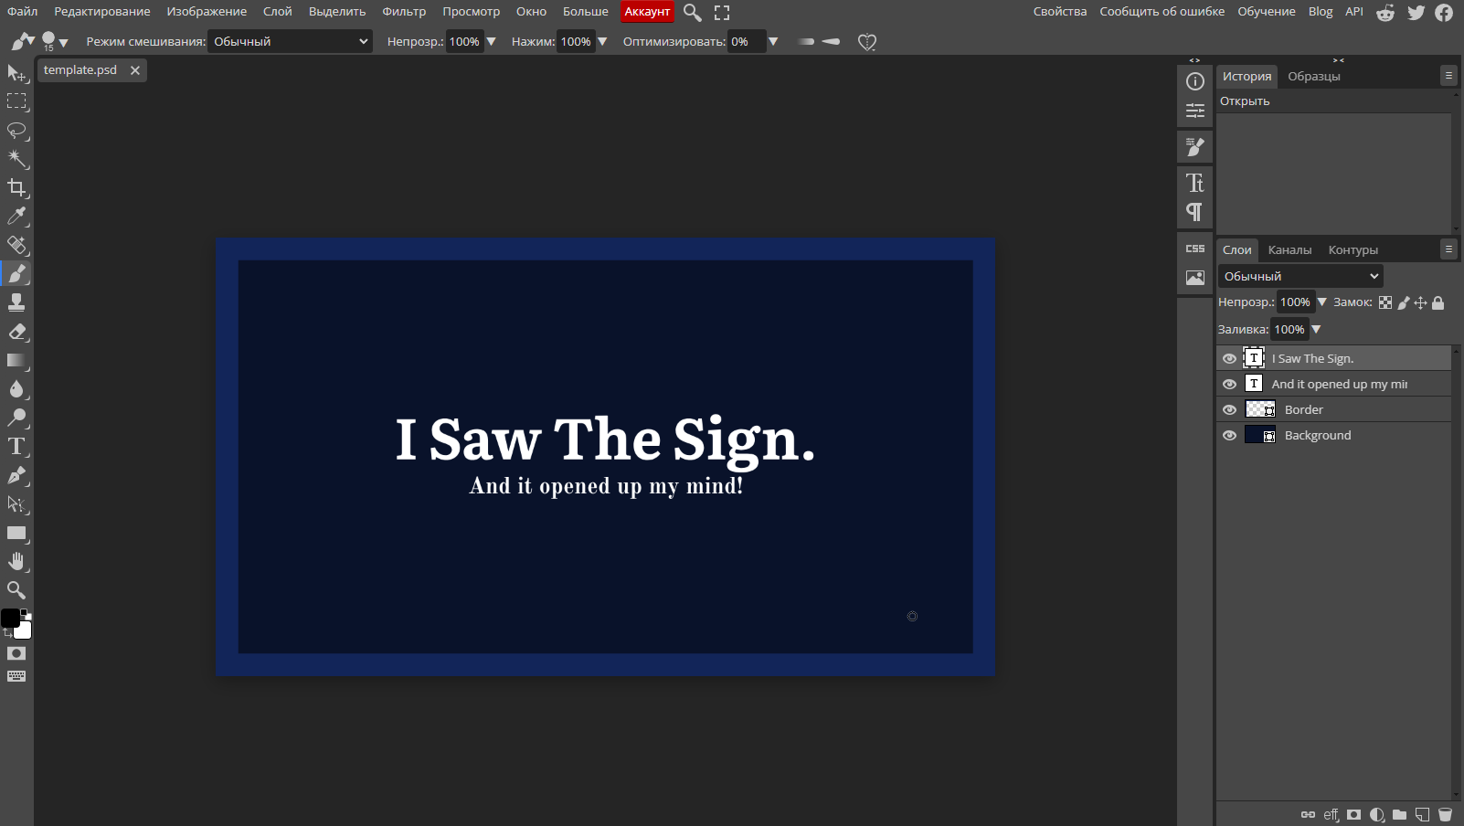Open the Blog link
The image size is (1464, 826).
tap(1321, 11)
